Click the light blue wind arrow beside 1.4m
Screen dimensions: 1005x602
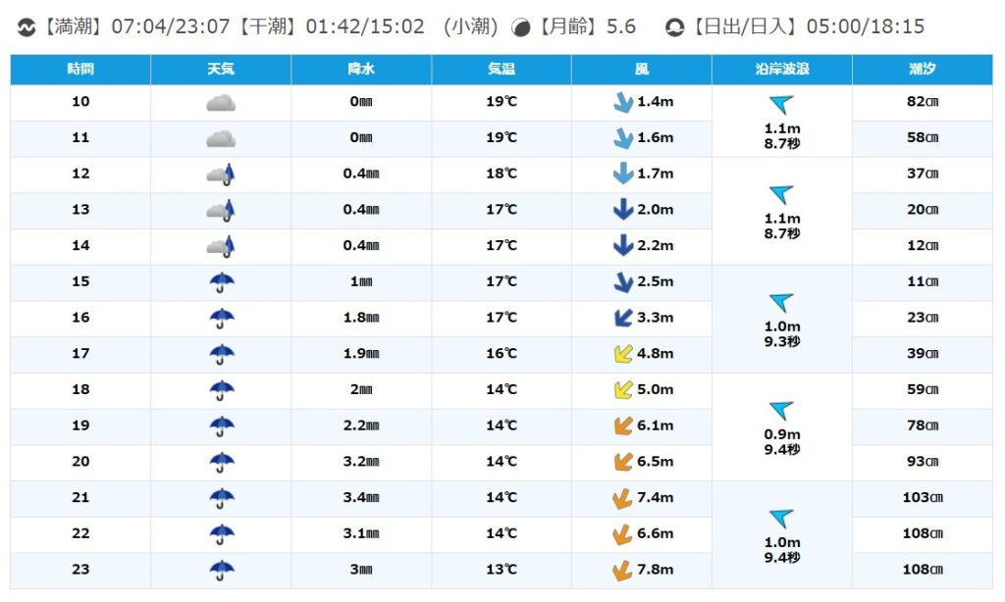(622, 103)
